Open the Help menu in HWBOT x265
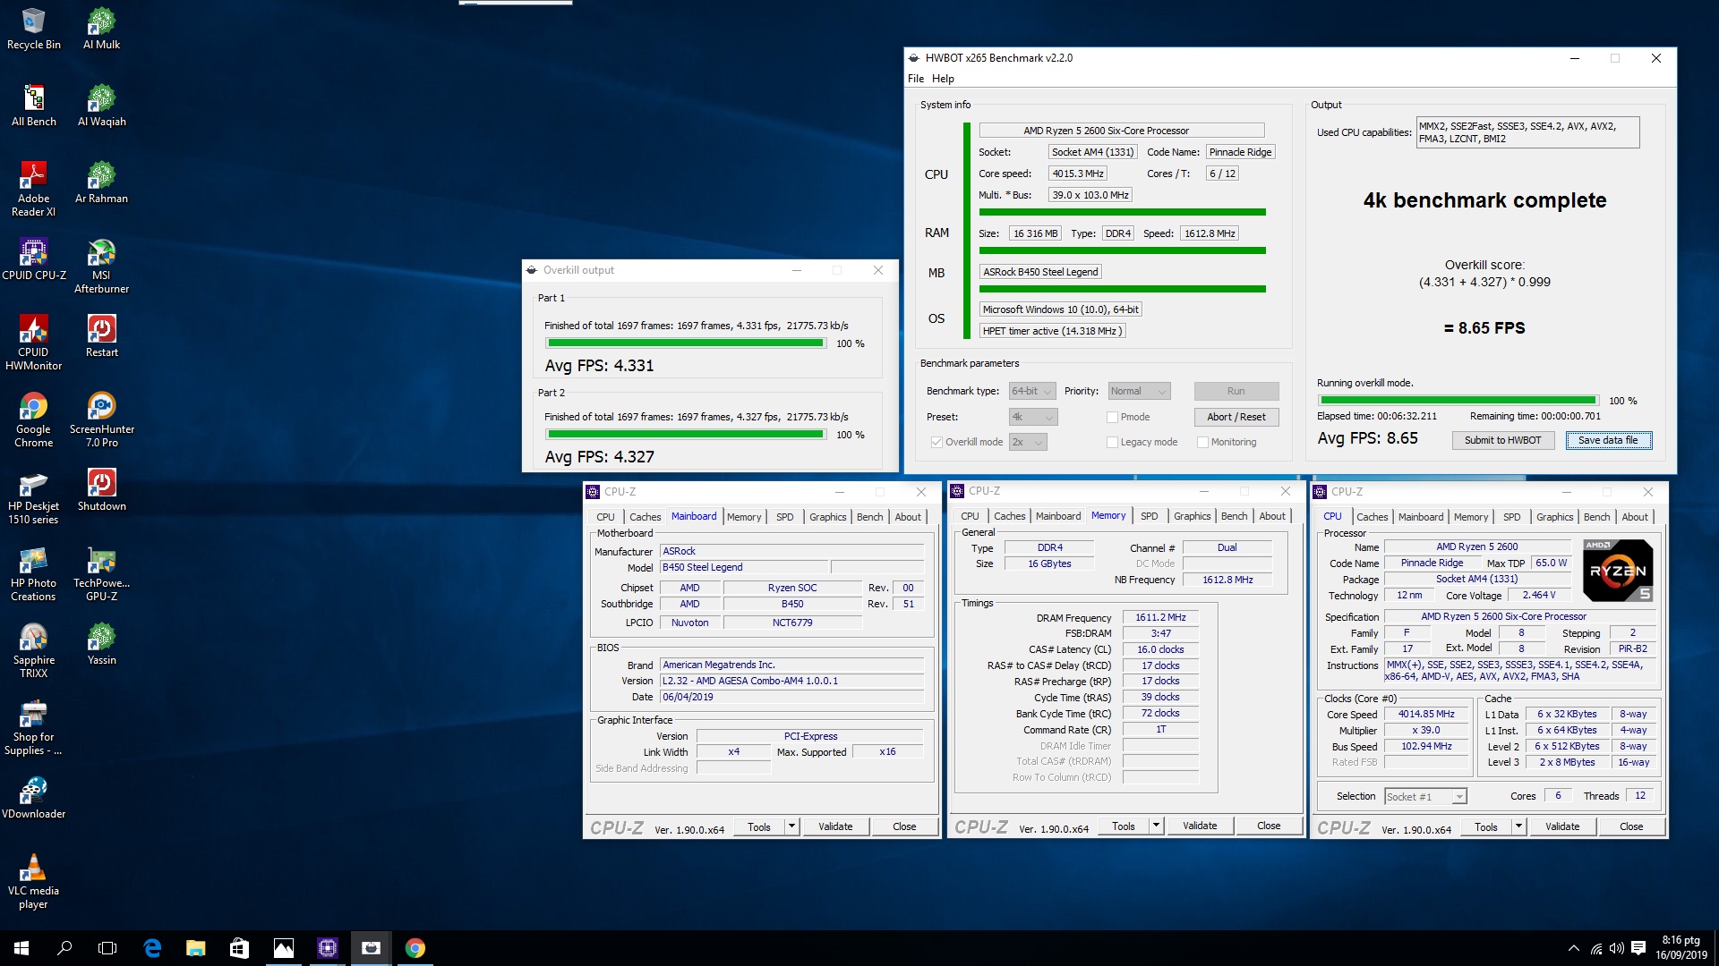The width and height of the screenshot is (1719, 966). [x=943, y=79]
